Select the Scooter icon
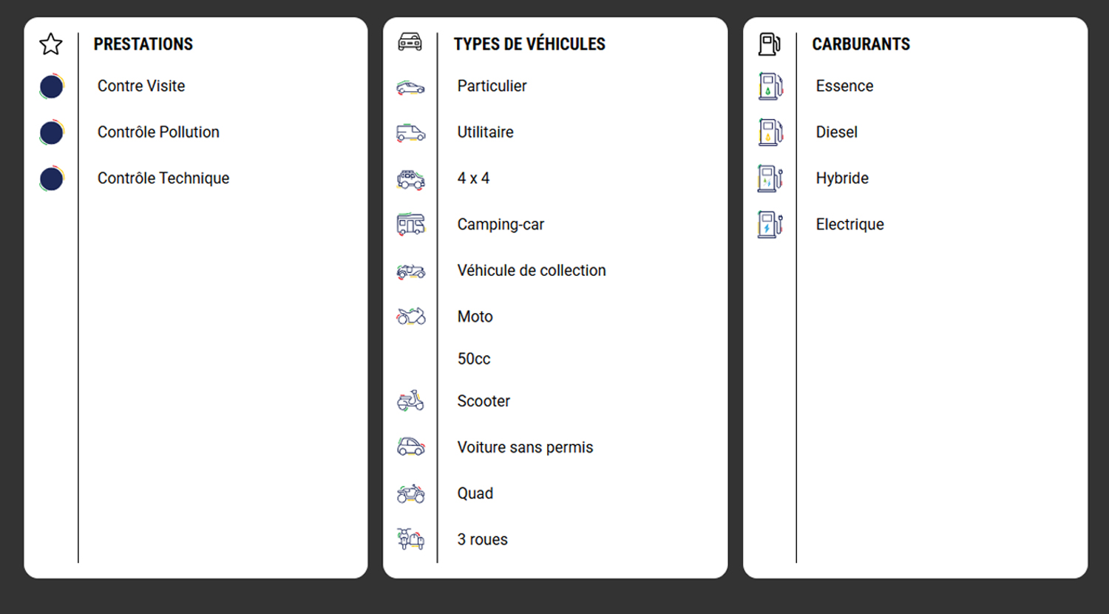This screenshot has height=614, width=1109. click(x=410, y=401)
